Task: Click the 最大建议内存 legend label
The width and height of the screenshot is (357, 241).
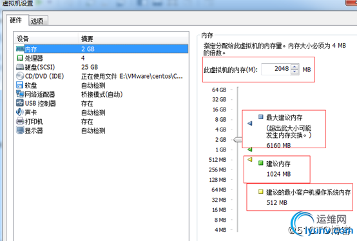Action: coord(284,117)
